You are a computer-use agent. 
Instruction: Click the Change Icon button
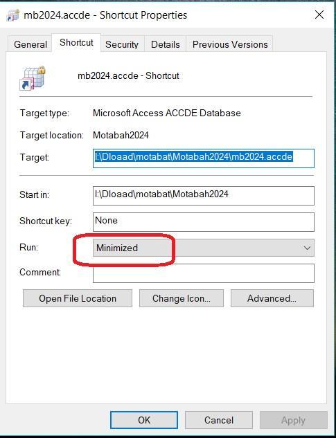[182, 298]
